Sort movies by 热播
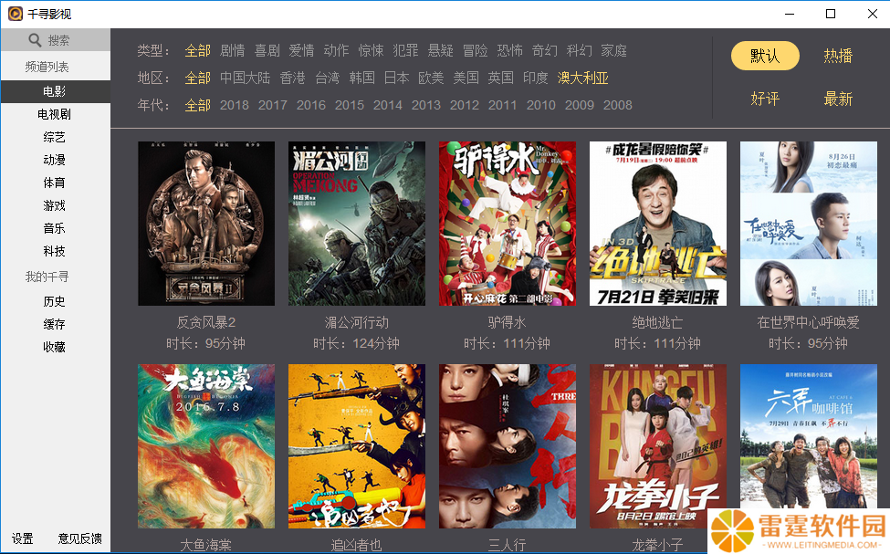 coord(838,56)
